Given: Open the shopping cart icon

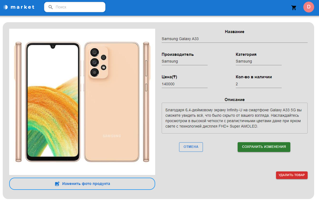Looking at the screenshot, I should [294, 8].
